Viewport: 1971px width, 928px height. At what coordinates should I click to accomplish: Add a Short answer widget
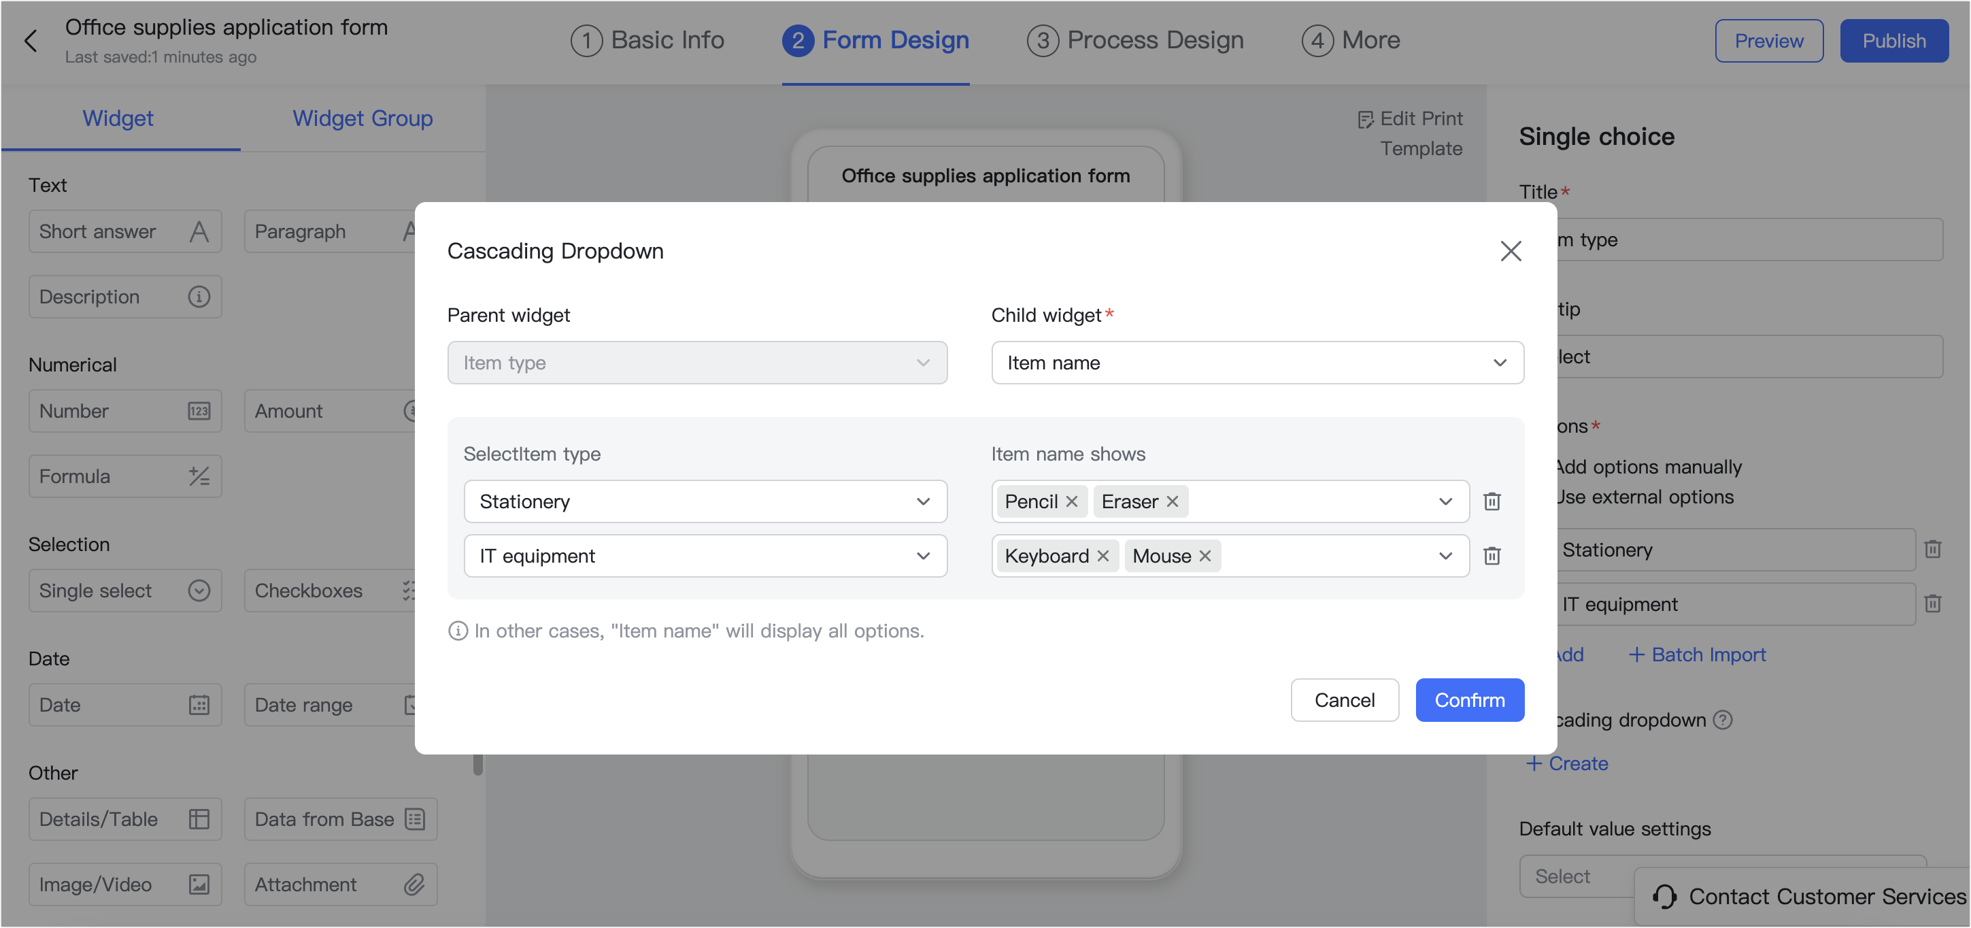click(124, 231)
